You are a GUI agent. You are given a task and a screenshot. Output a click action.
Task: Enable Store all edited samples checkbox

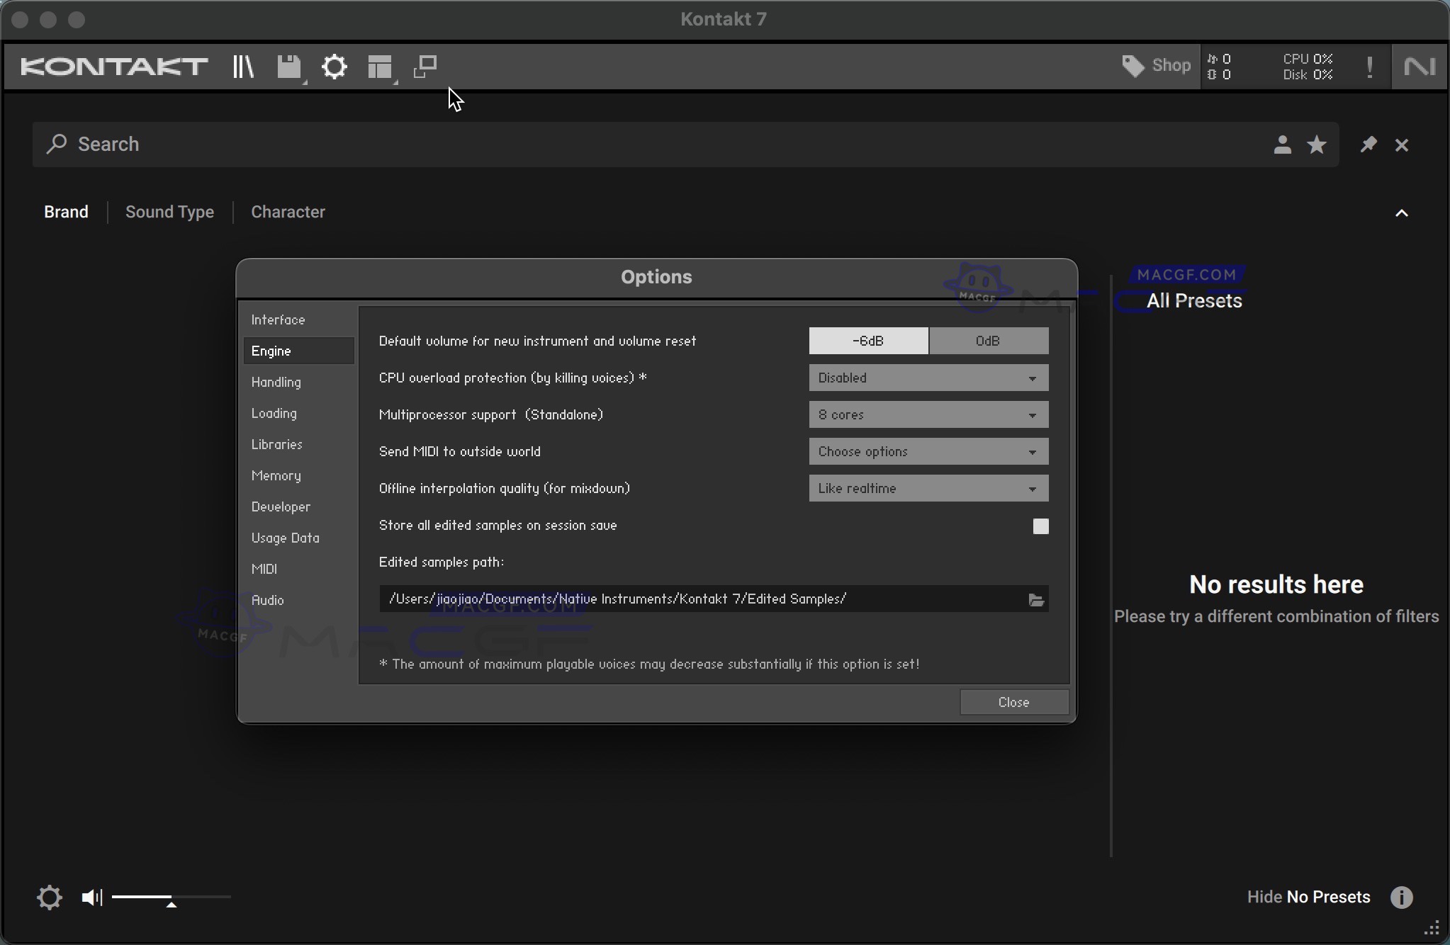coord(1040,526)
